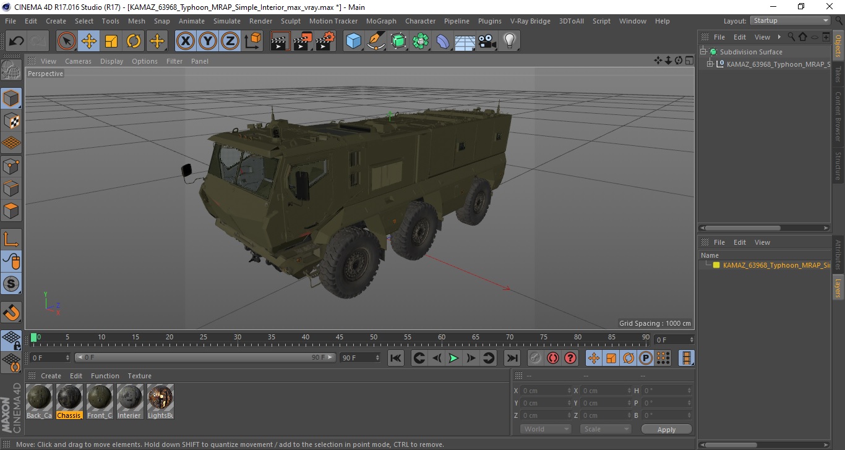Collapse the Subdivision Surface hierarchy
845x450 pixels.
pos(703,52)
